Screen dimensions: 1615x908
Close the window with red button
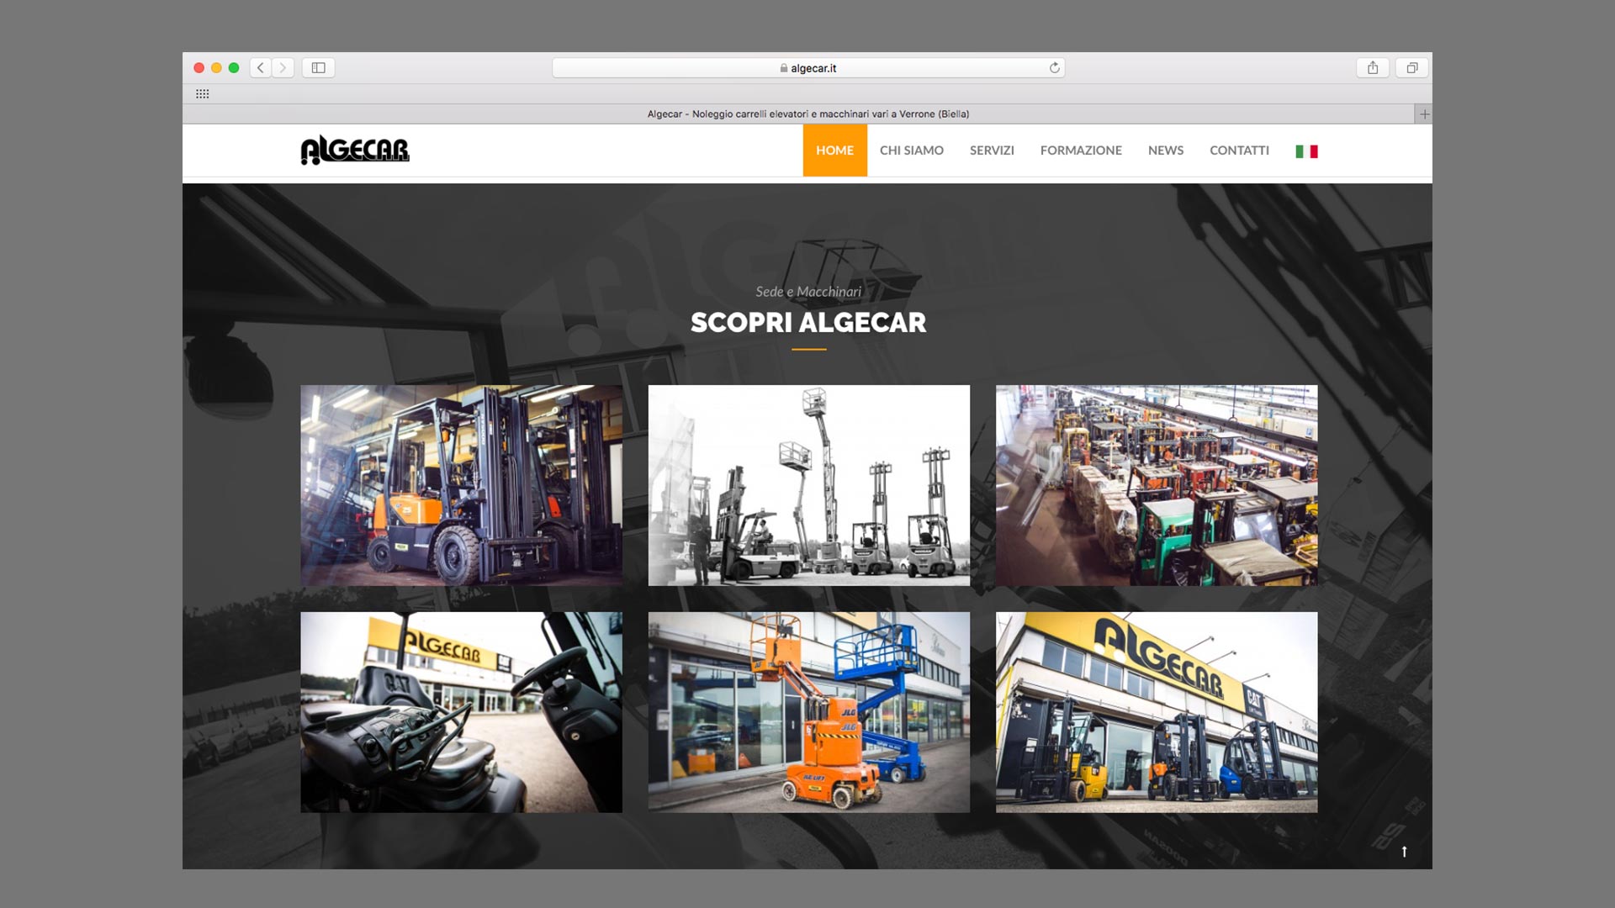199,68
